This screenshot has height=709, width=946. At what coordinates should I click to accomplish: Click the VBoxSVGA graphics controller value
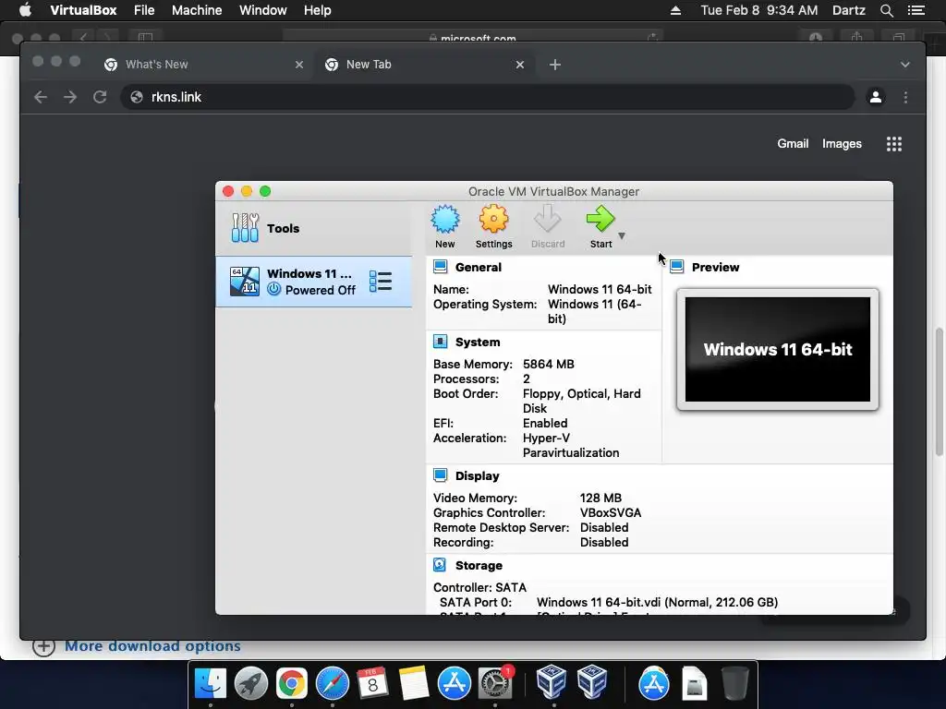point(611,512)
